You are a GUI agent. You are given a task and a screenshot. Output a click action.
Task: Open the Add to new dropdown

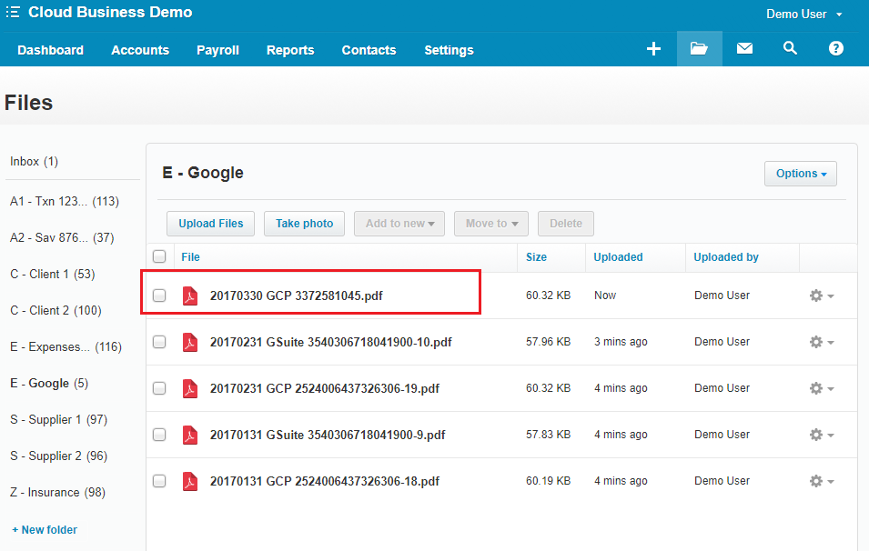399,224
